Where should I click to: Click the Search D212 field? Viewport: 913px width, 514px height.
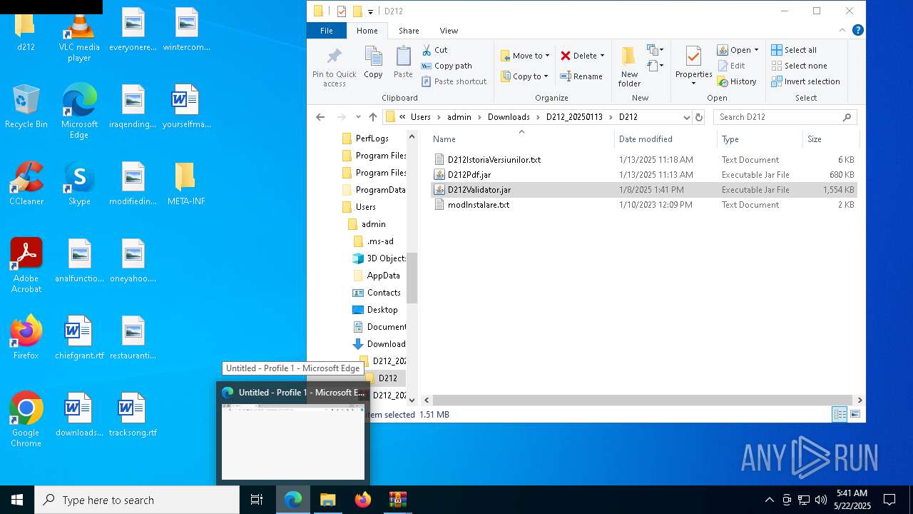(x=785, y=117)
